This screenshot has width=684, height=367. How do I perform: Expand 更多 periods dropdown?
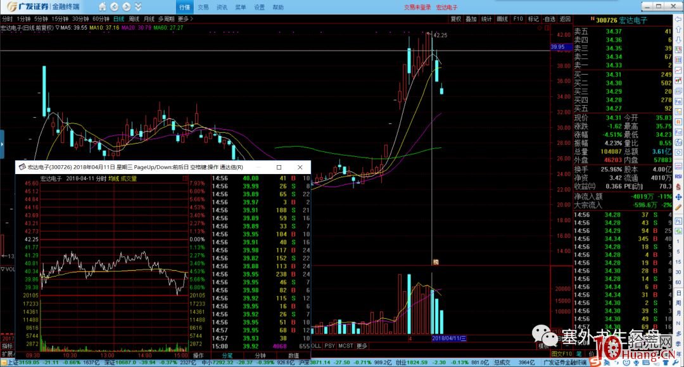tap(185, 19)
